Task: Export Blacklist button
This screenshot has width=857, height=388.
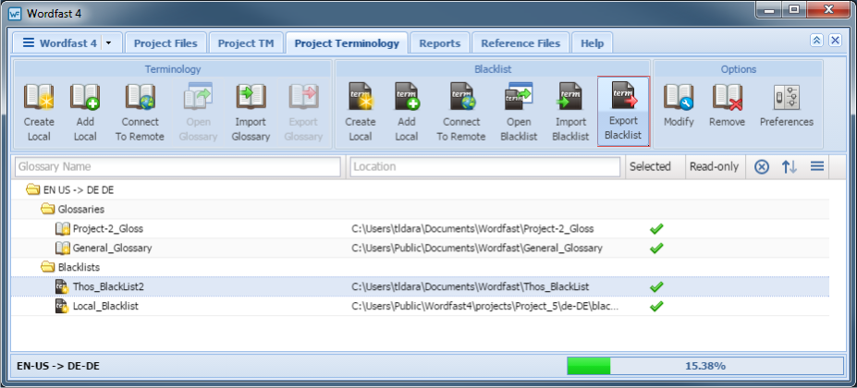Action: click(624, 112)
